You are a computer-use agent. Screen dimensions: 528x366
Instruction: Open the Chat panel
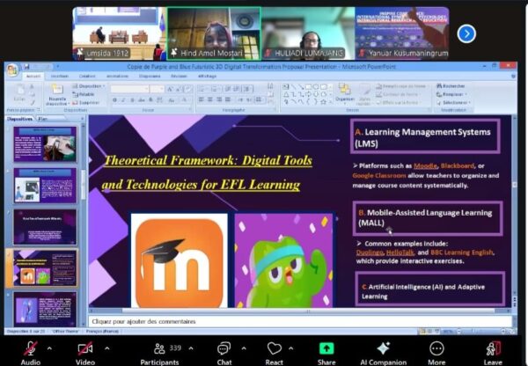pyautogui.click(x=224, y=348)
